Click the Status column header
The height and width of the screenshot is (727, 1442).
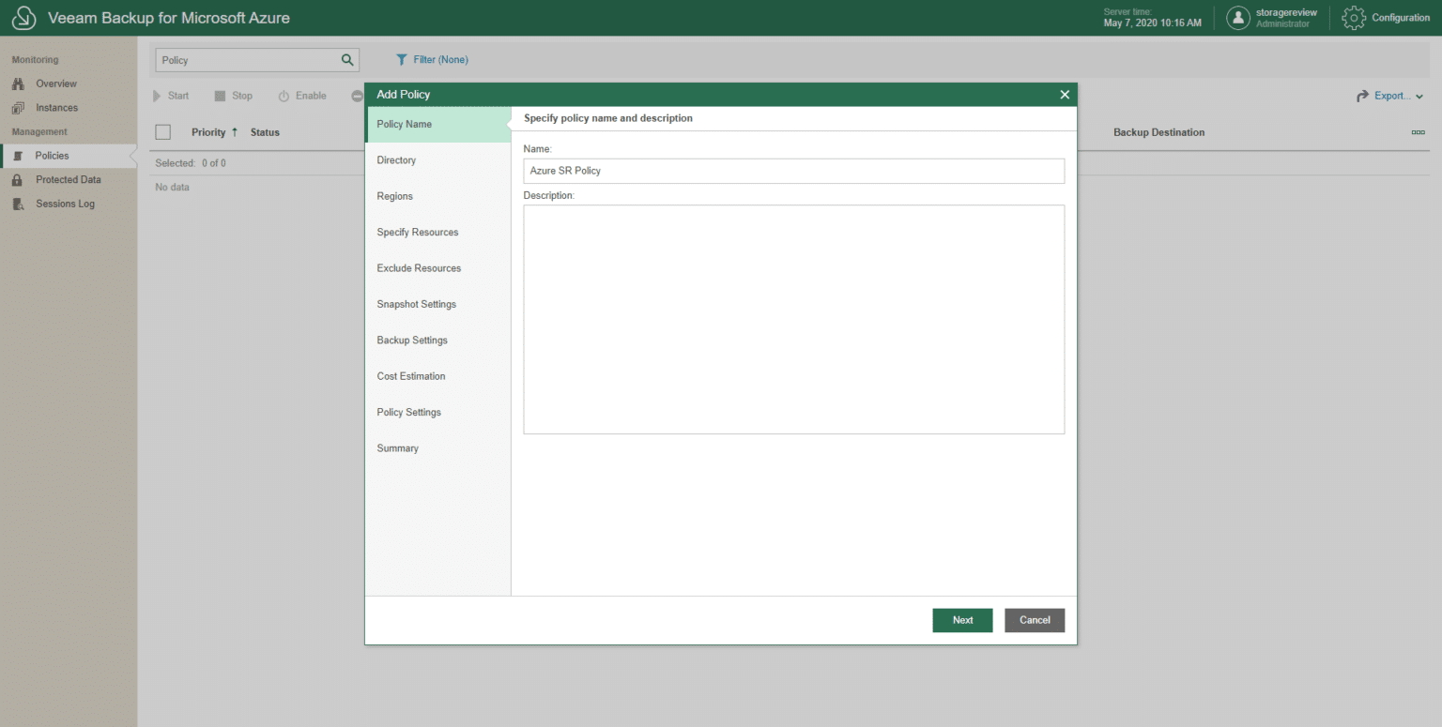coord(265,132)
